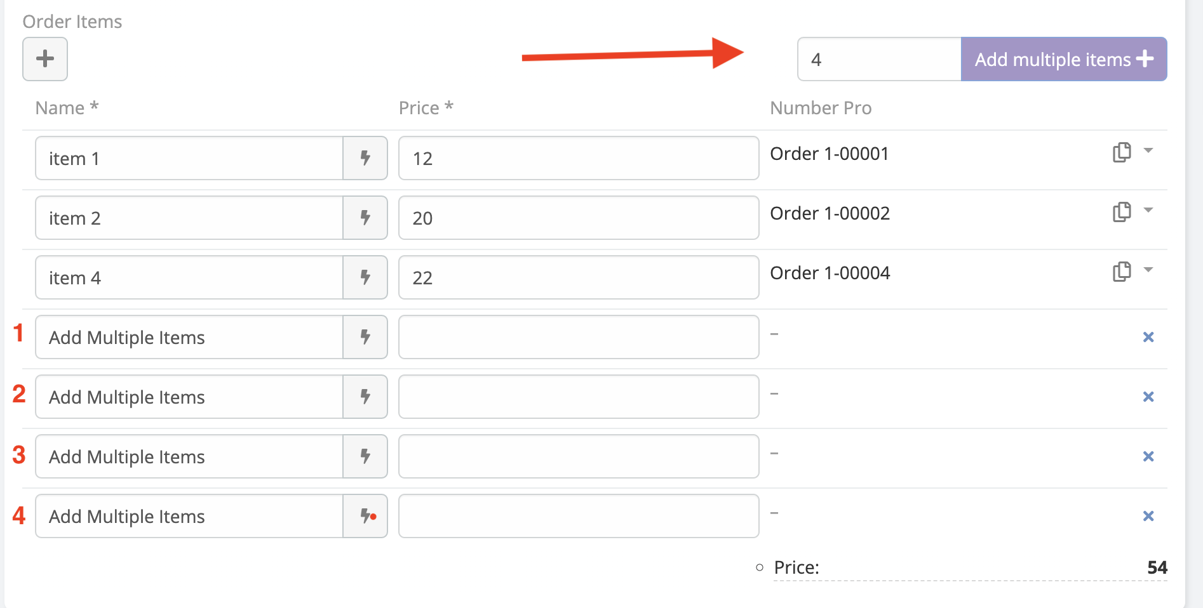Focus the price field containing 12
The image size is (1203, 608).
578,158
